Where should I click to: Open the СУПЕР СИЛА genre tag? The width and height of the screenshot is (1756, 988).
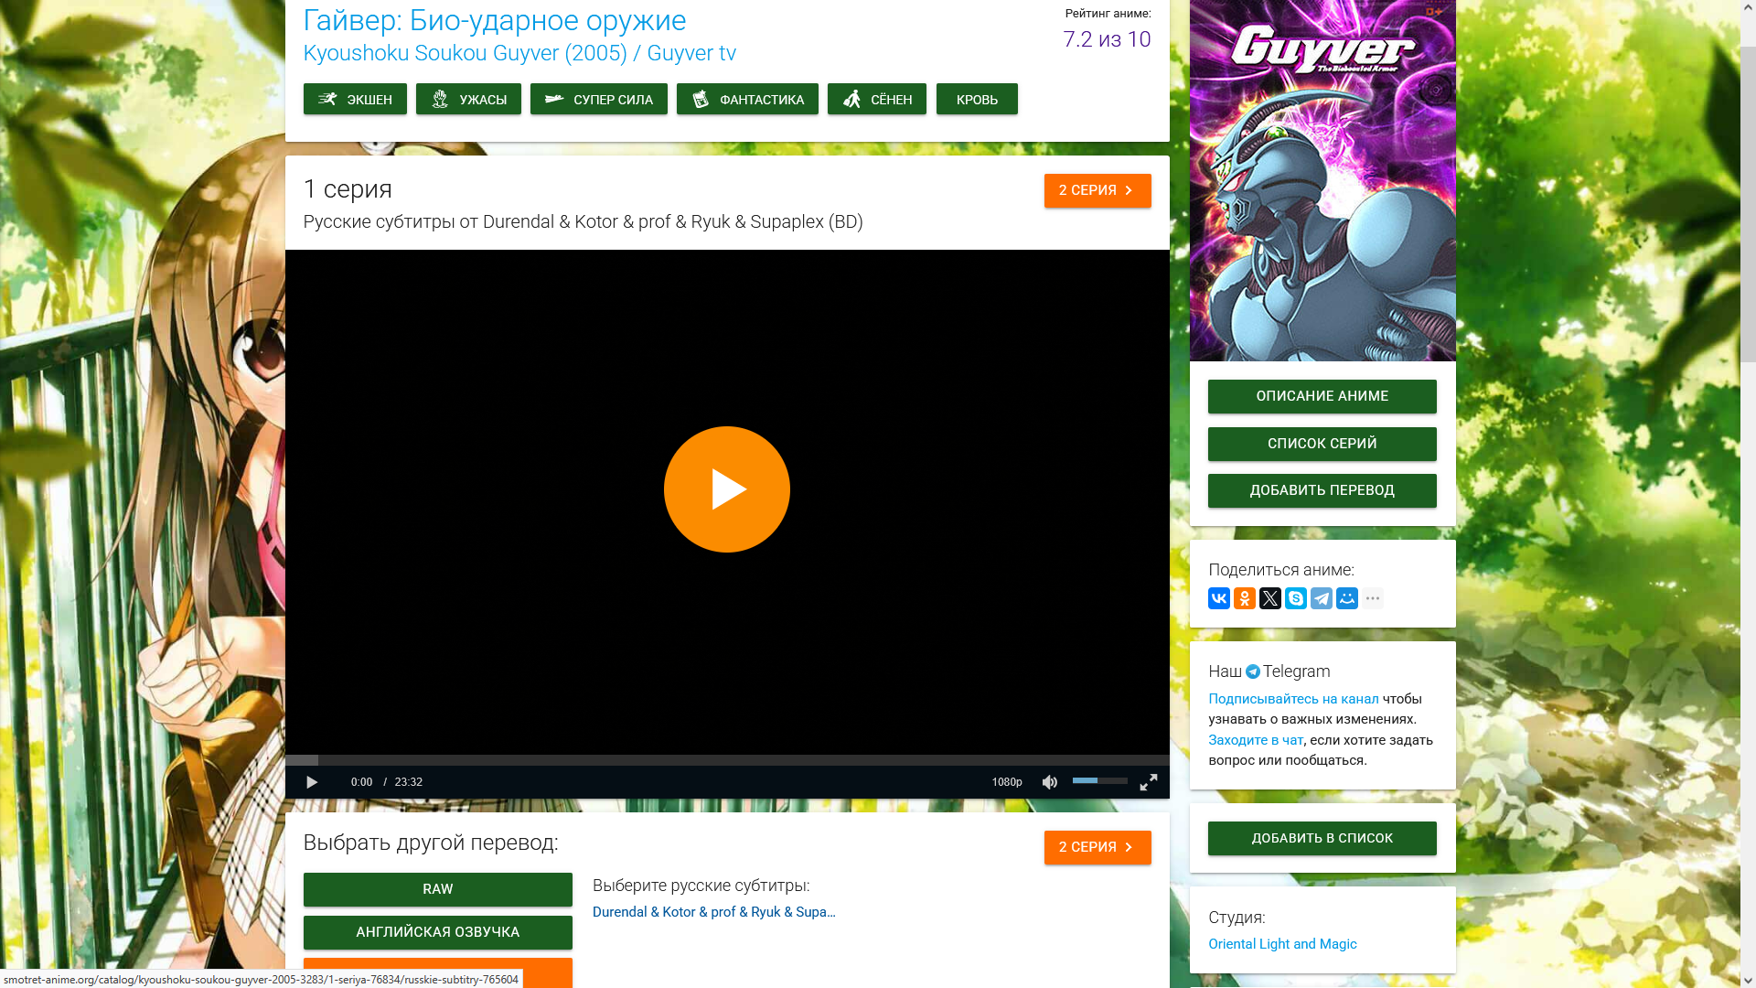tap(599, 99)
